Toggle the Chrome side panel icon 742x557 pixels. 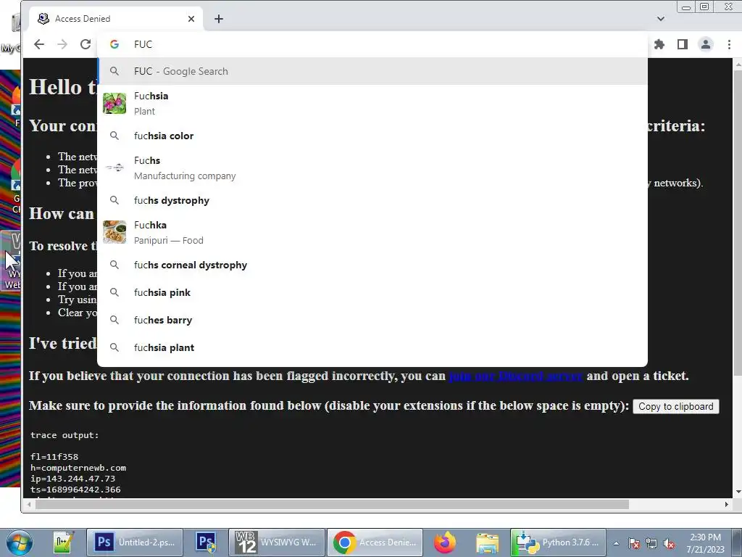pyautogui.click(x=683, y=44)
